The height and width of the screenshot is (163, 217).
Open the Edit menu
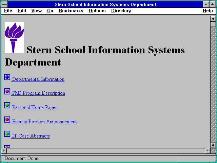click(x=22, y=11)
